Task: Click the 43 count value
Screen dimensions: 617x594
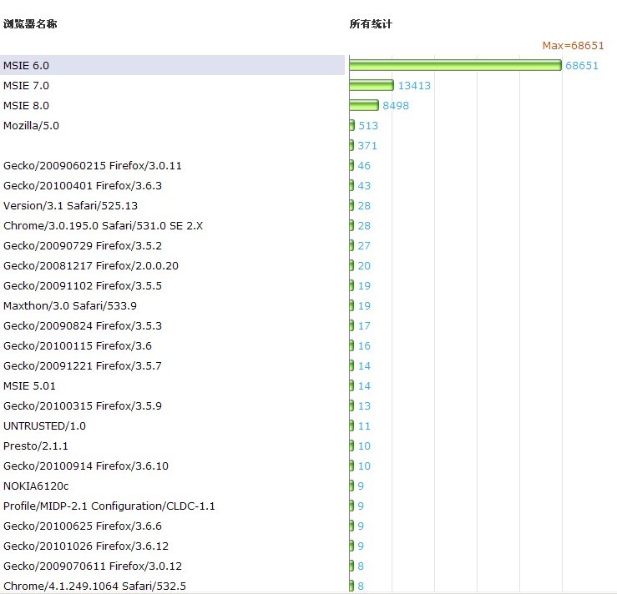Action: (364, 186)
